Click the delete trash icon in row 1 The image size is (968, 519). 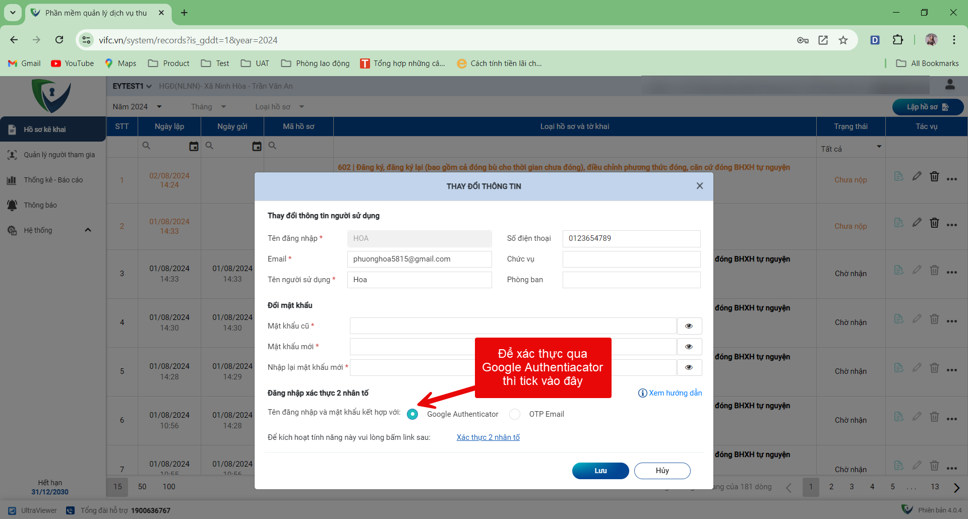[934, 177]
